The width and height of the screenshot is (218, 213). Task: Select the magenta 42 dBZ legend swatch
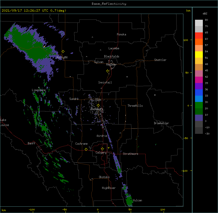[x=199, y=80]
